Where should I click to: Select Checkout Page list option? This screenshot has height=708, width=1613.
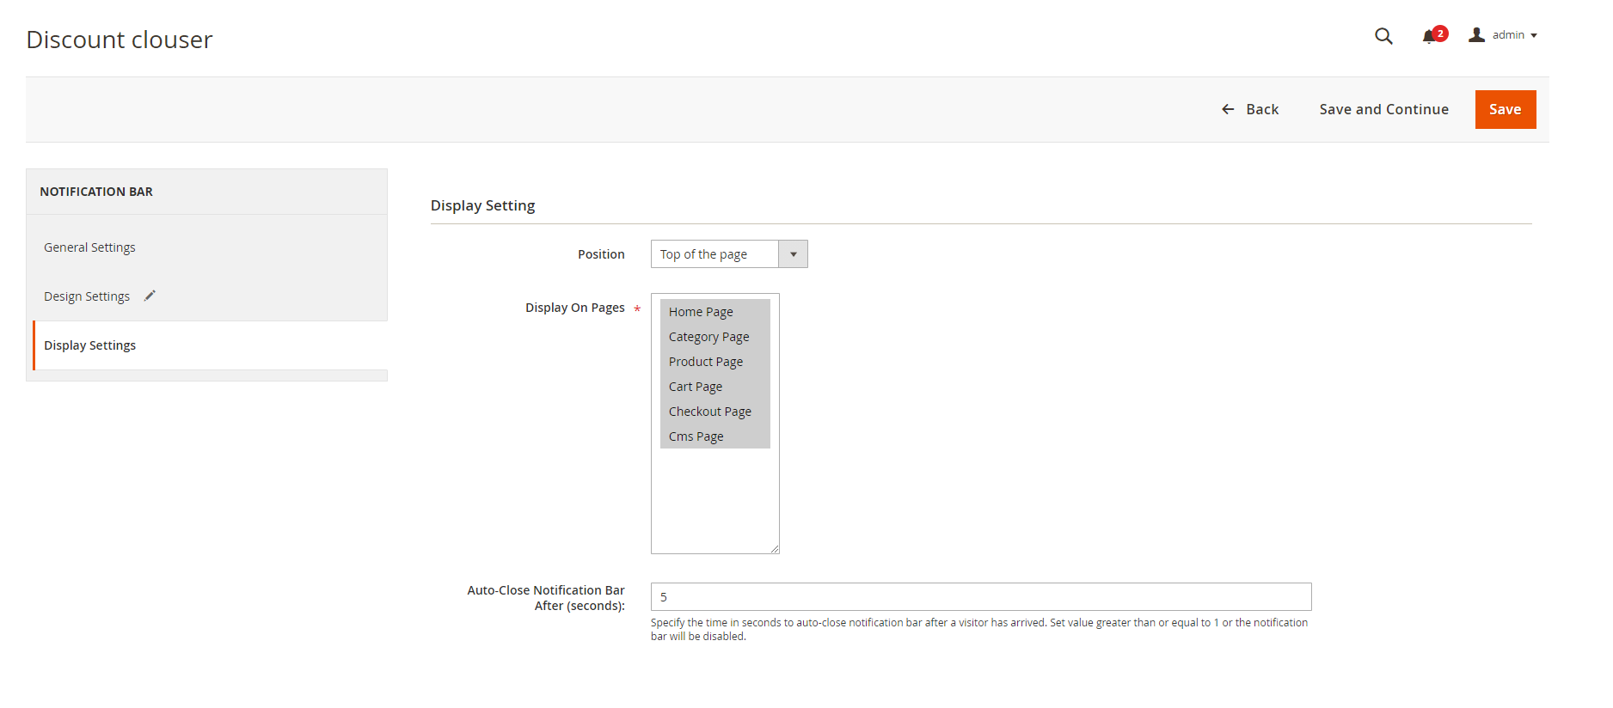pos(709,412)
